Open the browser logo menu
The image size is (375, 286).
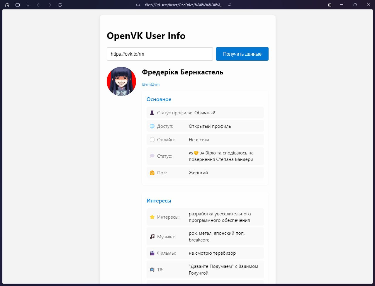(7, 5)
